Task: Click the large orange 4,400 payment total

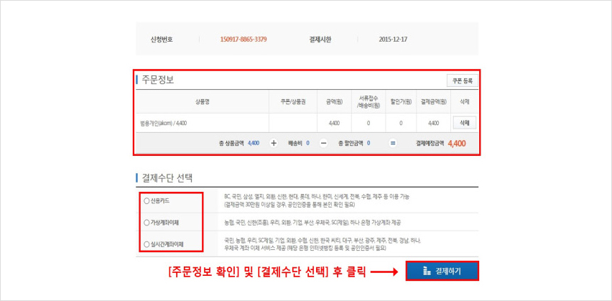Action: click(457, 143)
